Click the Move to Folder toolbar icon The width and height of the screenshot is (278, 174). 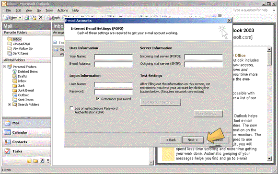tap(34, 18)
